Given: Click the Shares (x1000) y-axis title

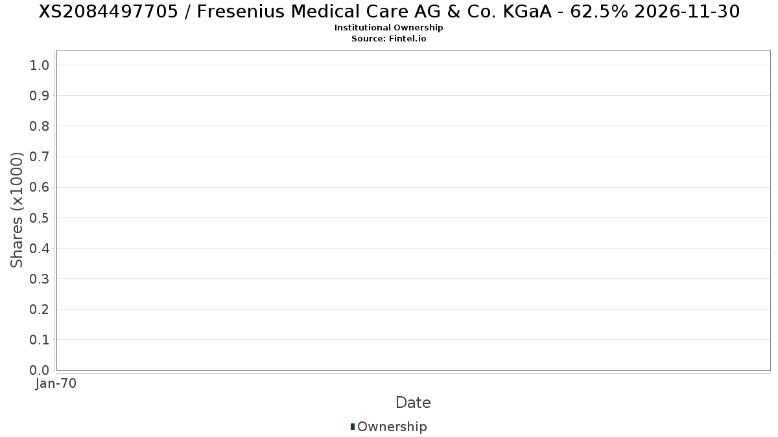Looking at the screenshot, I should pos(17,210).
